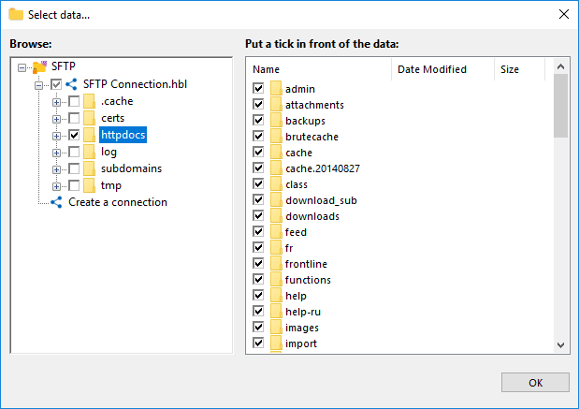Expand the tmp folder tree node
This screenshot has height=409, width=579.
point(57,185)
